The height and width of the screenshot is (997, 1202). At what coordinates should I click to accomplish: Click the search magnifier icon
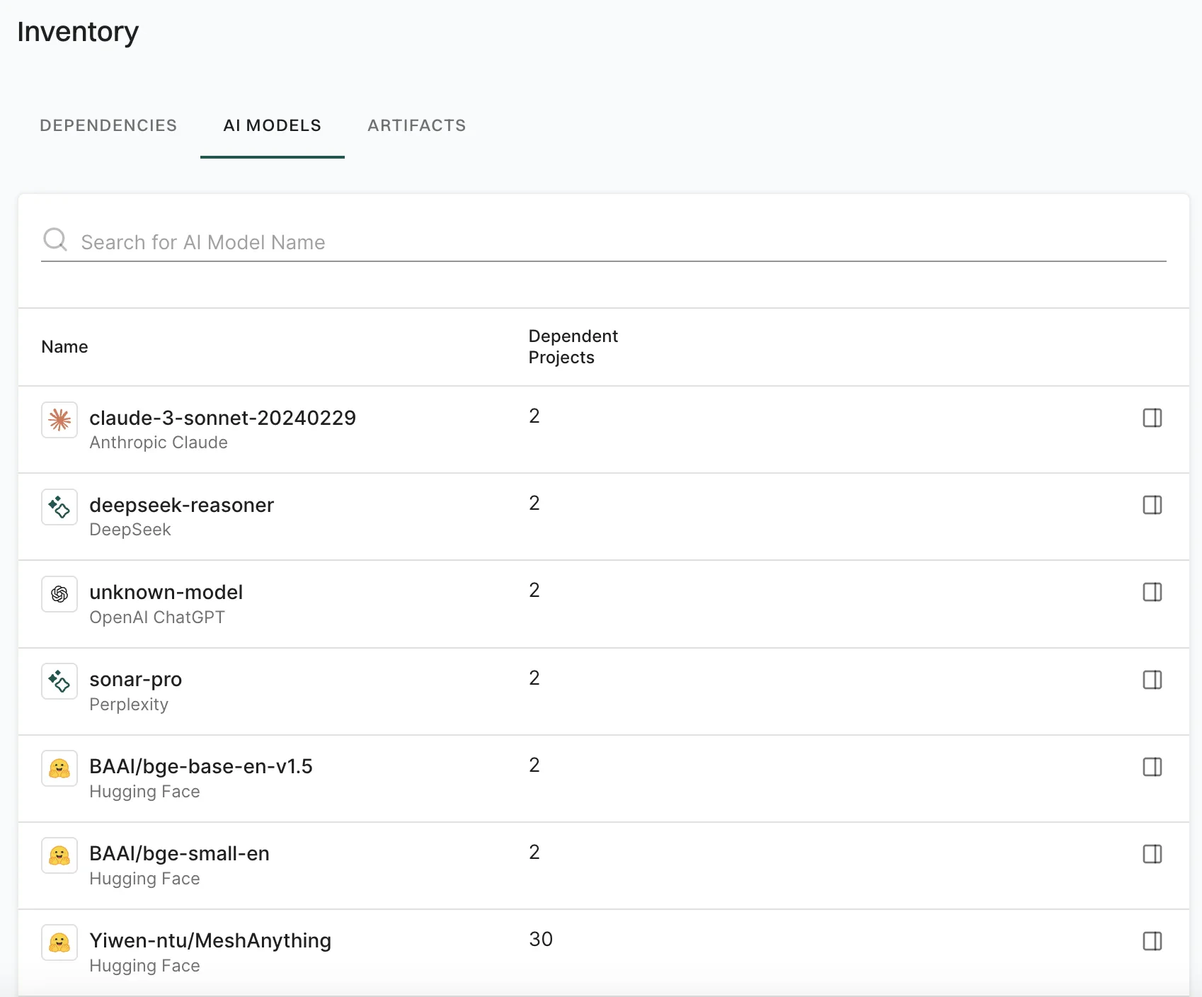click(55, 240)
